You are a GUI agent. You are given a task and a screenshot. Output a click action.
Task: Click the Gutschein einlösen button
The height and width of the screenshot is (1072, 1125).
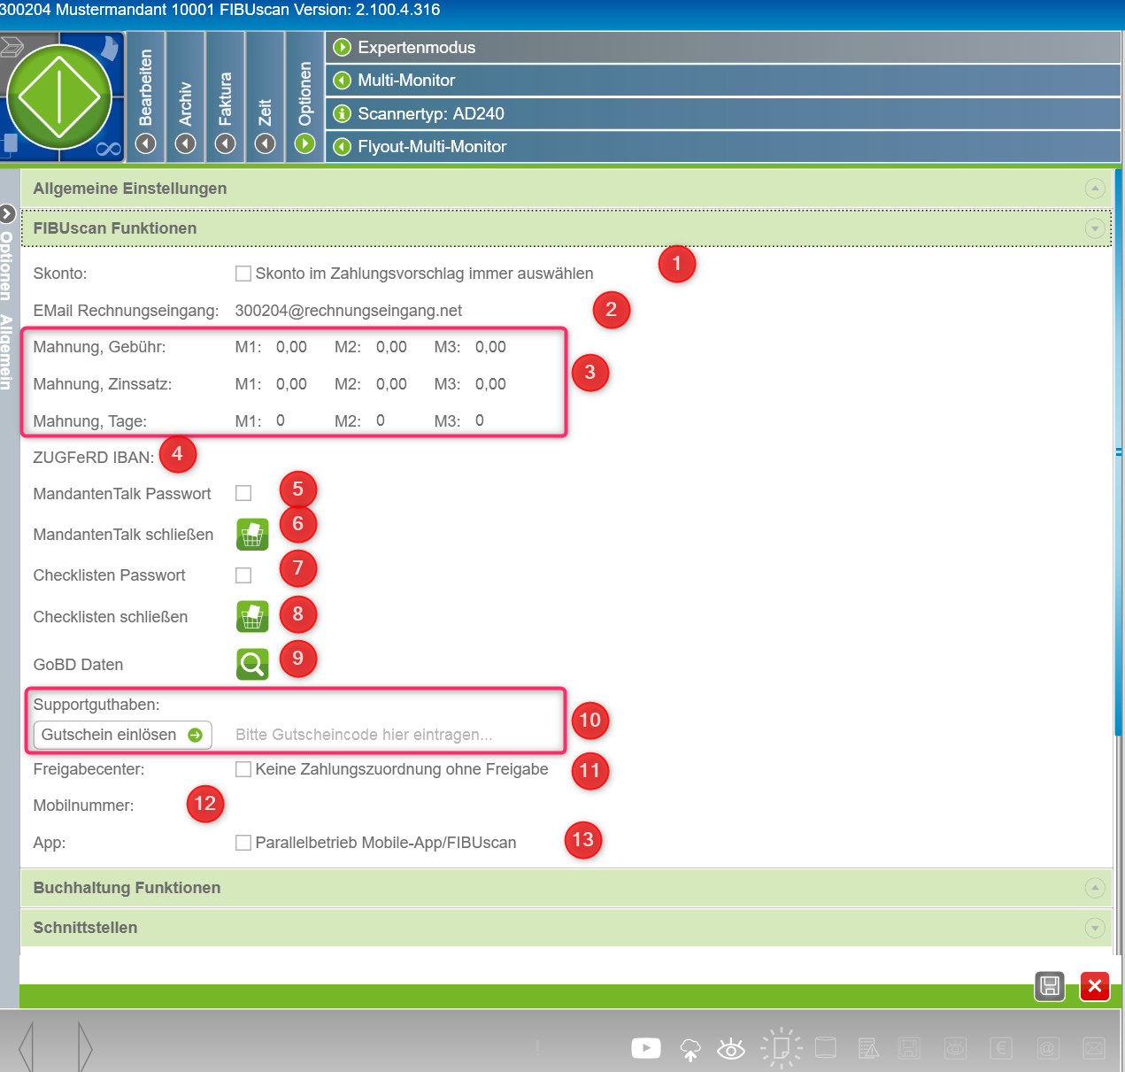pyautogui.click(x=122, y=735)
